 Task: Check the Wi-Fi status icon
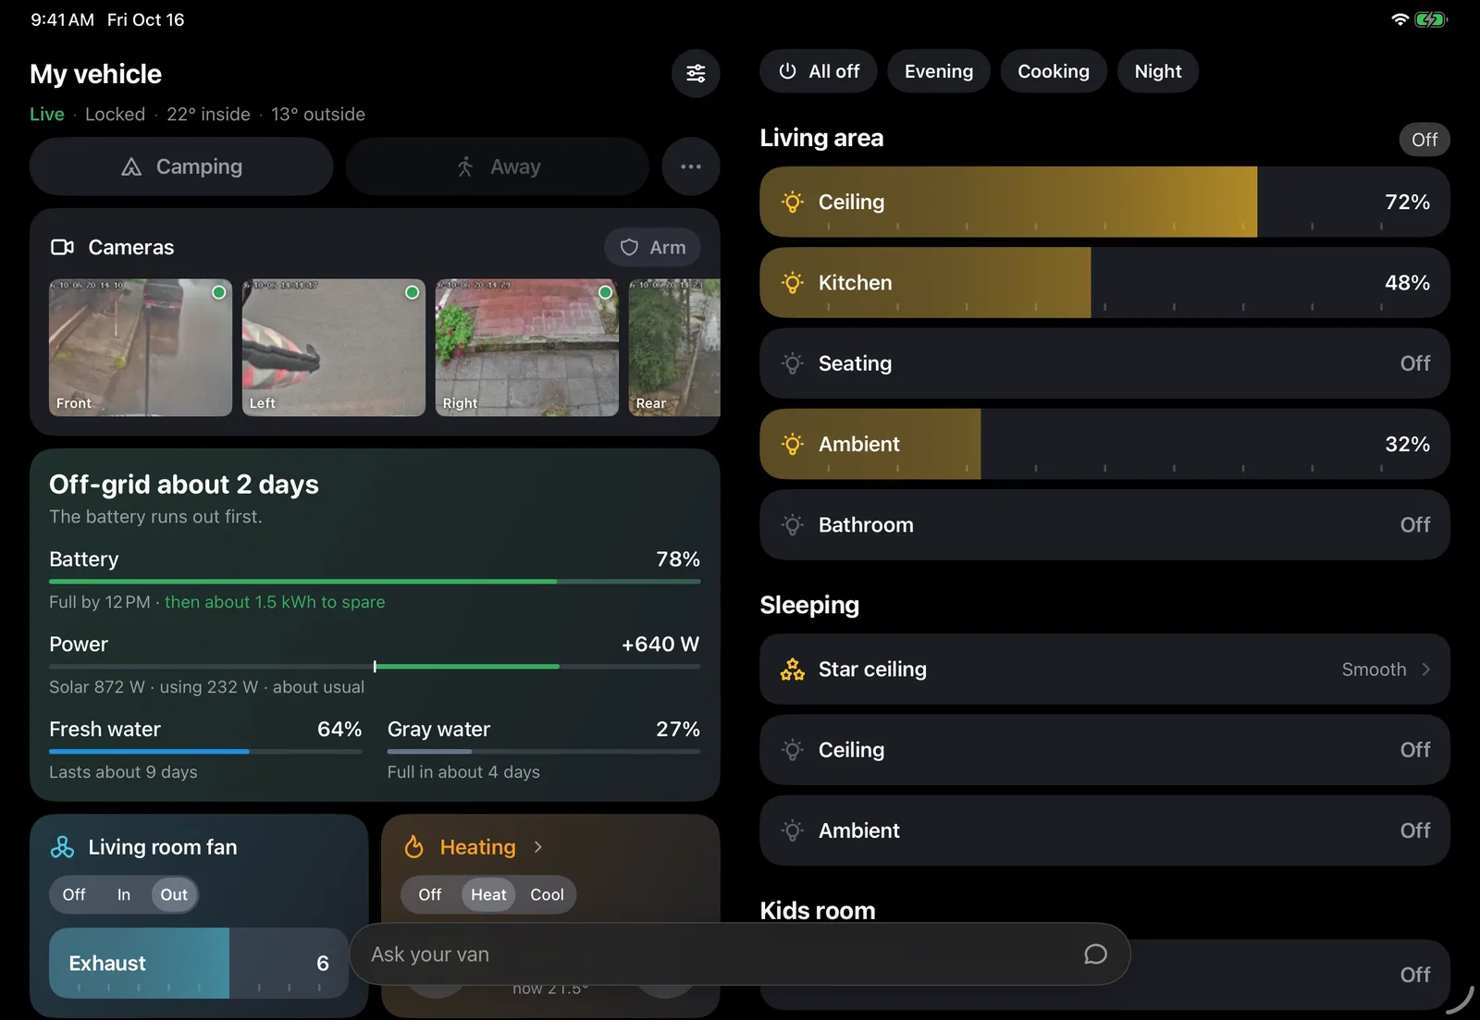pyautogui.click(x=1400, y=19)
